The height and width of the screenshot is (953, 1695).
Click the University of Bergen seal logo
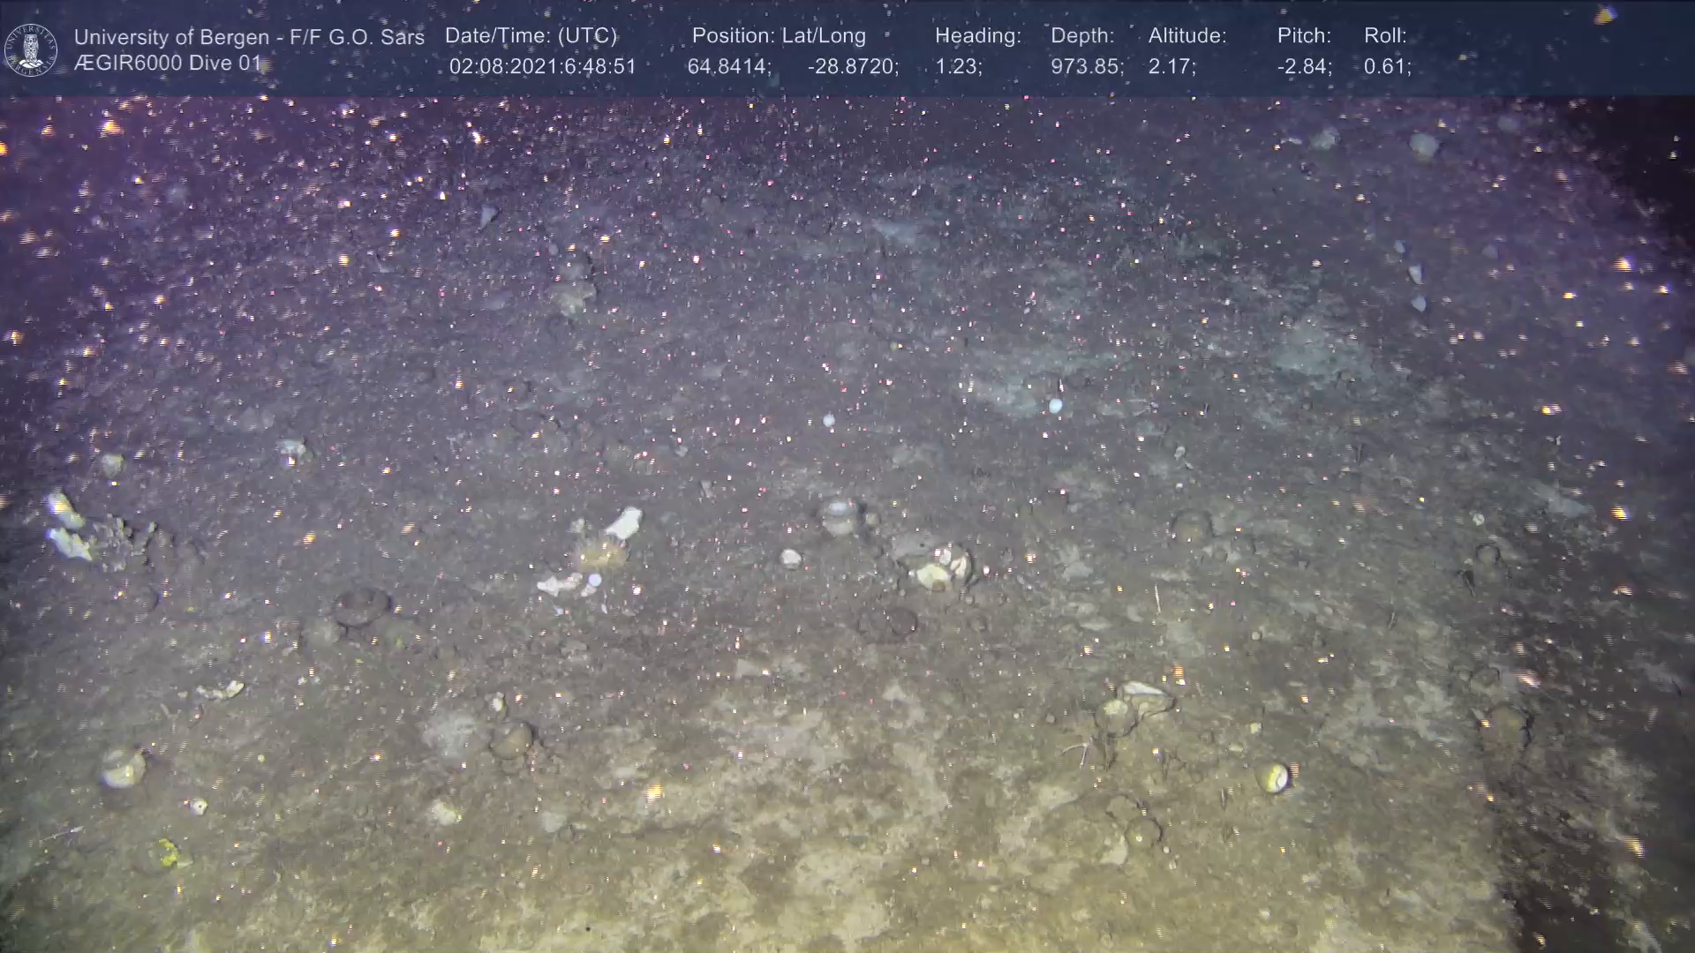click(x=31, y=49)
